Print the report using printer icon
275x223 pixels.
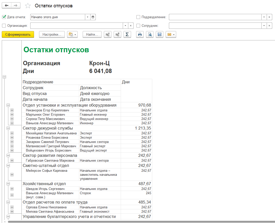(x=140, y=35)
